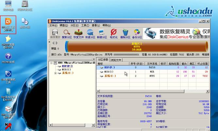The height and width of the screenshot is (131, 218).
Task: Click the partition table horizontal scrollbar thumb
Action: coord(142,91)
